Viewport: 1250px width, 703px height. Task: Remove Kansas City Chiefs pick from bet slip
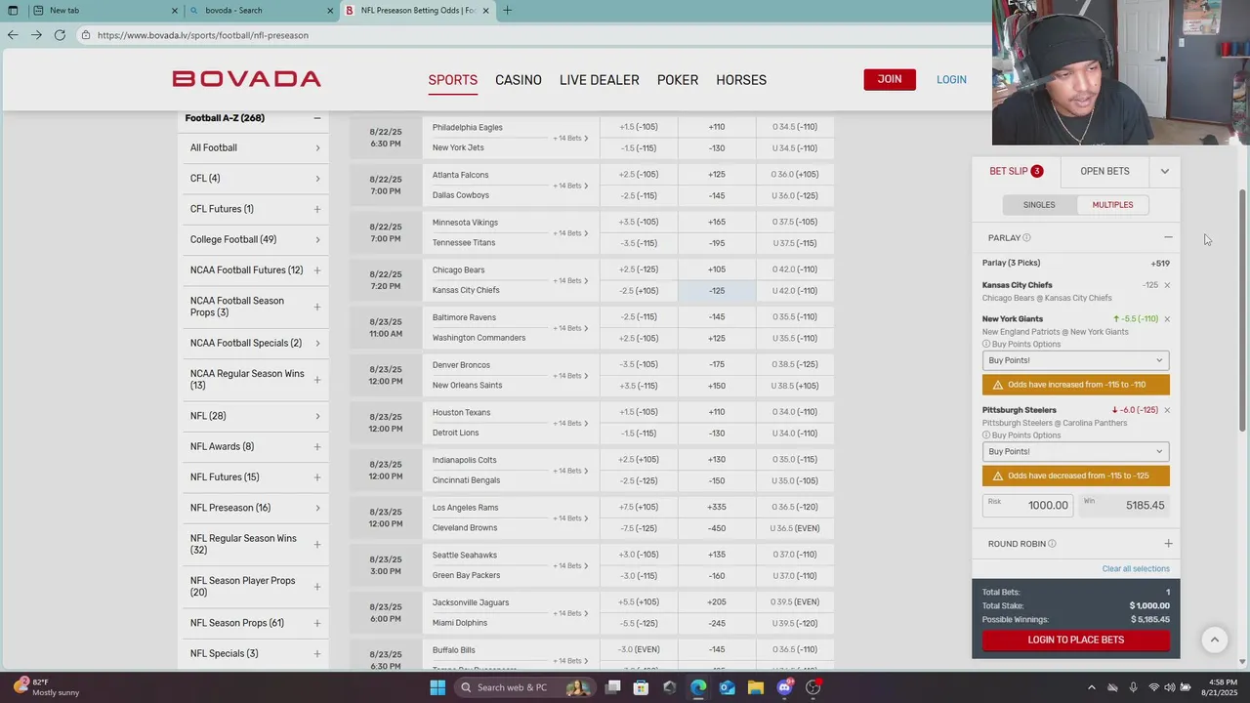click(1167, 285)
